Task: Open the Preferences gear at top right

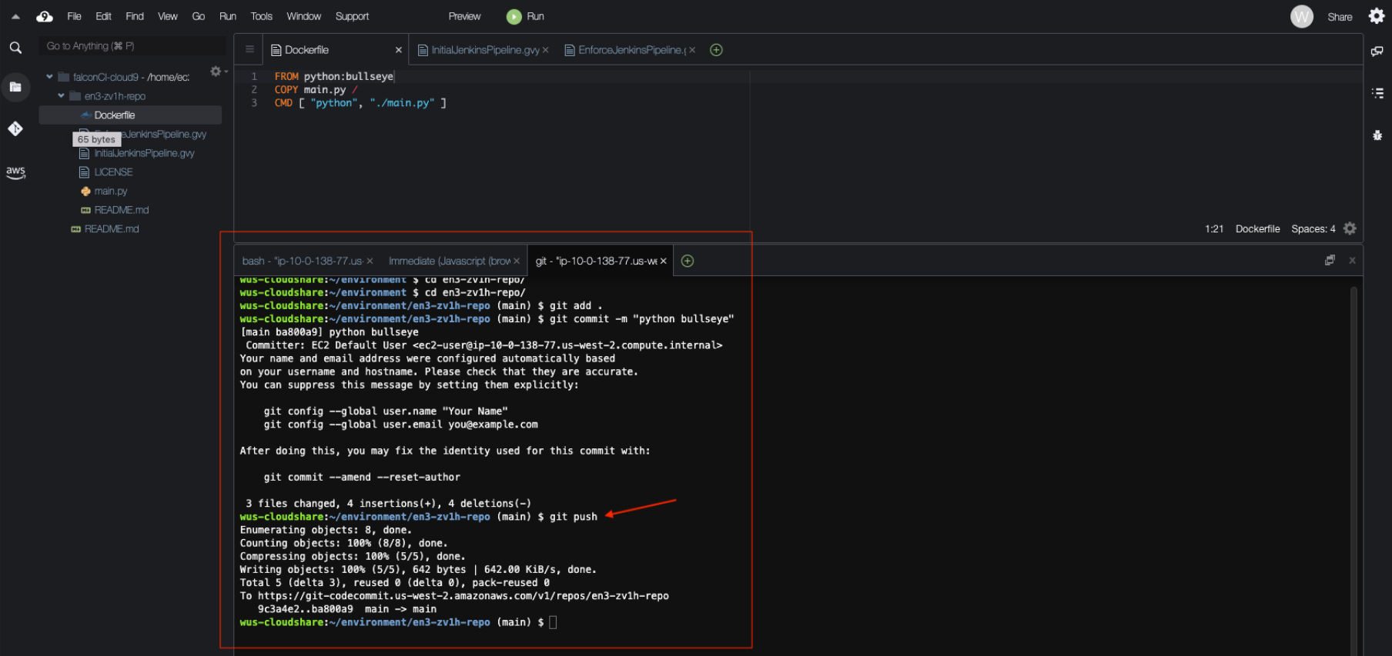Action: (x=1376, y=16)
